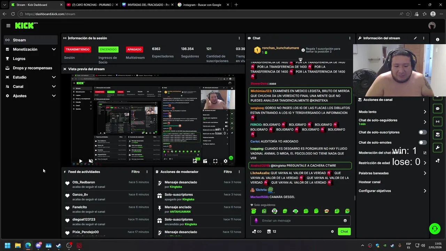Viewport: 446px width, 251px height.
Task: Click the purple microphone icon in message box
Action: 256,221
